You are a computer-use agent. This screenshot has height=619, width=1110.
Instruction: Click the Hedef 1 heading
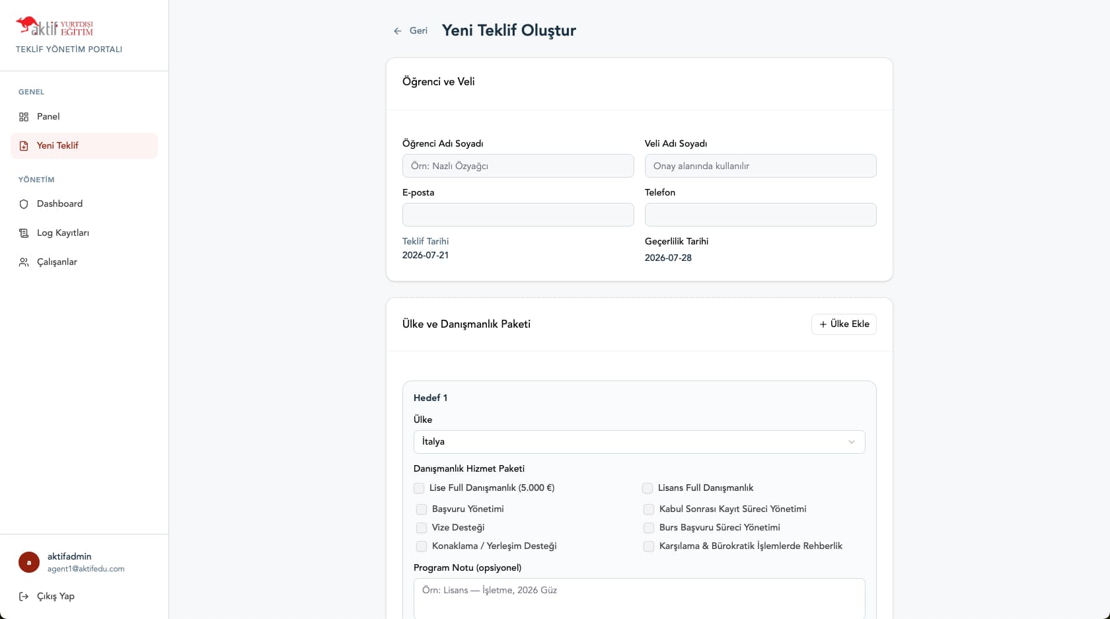pos(430,398)
